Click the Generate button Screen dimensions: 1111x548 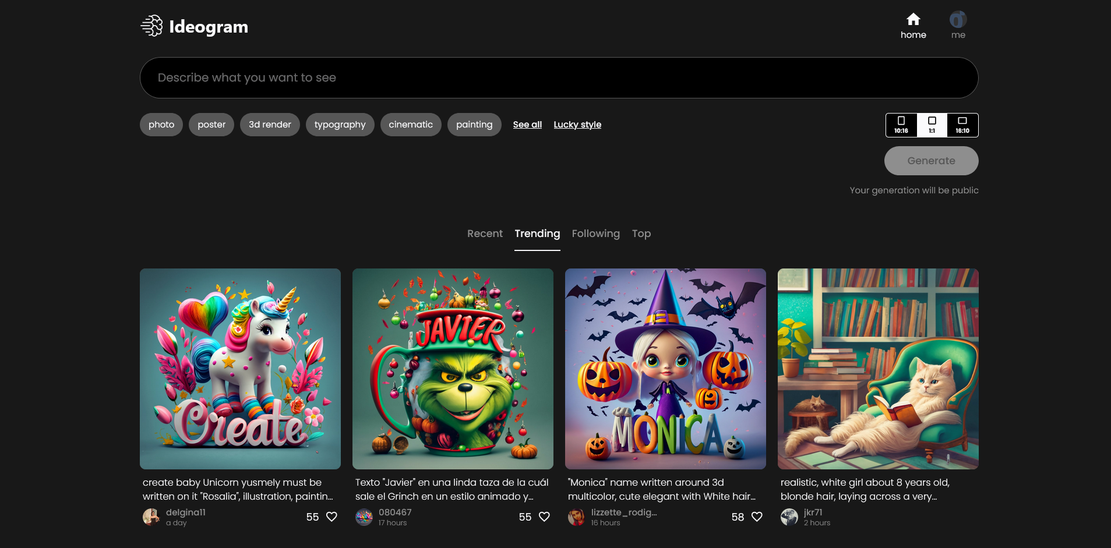[931, 161]
